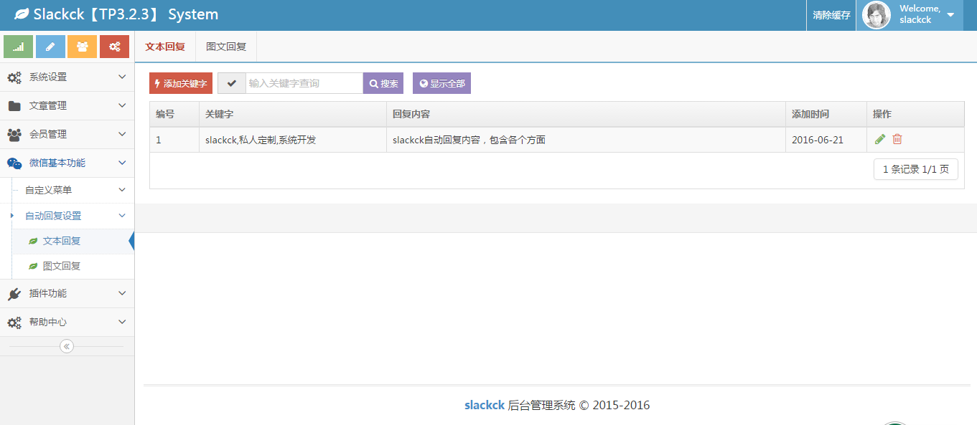Click the keyword search input field

304,83
